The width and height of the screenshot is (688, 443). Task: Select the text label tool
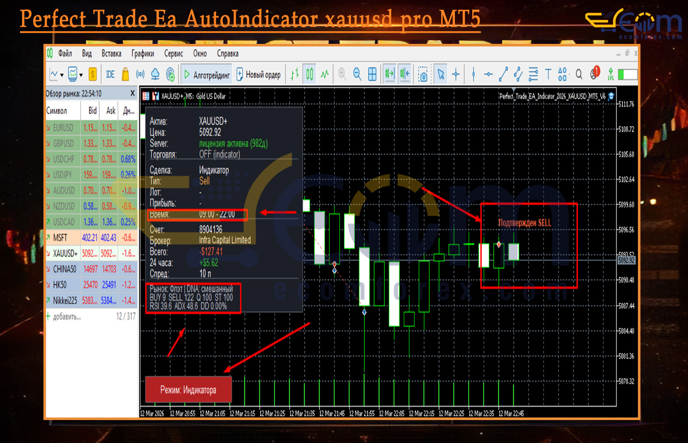point(548,75)
